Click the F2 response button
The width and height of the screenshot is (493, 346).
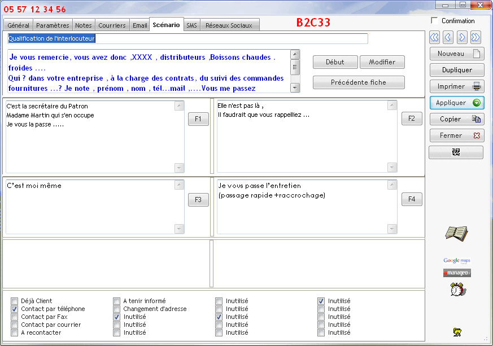tap(412, 119)
